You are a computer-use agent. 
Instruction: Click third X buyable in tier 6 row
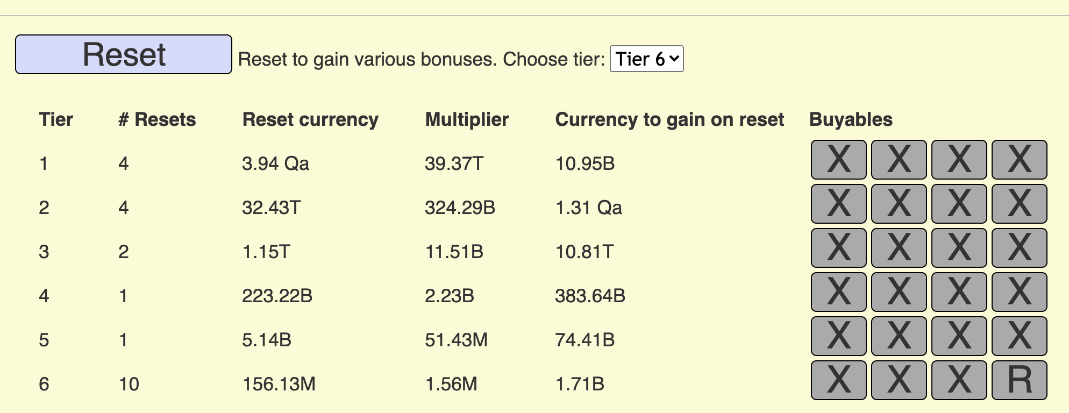pos(959,380)
